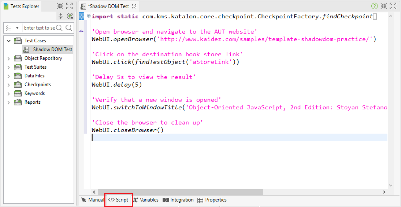Click the 'WebUI.closeBrowser()' line
Image resolution: width=401 pixels, height=207 pixels.
point(127,130)
